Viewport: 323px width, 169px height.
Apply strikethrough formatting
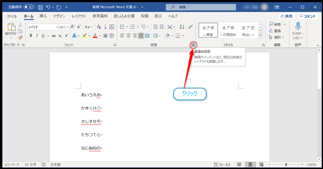54,35
